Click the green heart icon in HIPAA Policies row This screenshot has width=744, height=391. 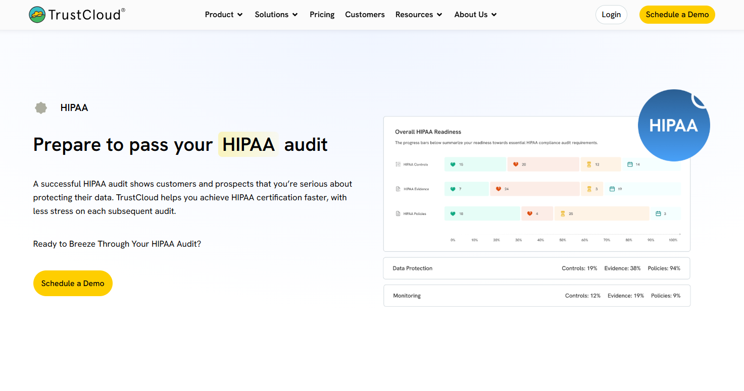tap(453, 214)
